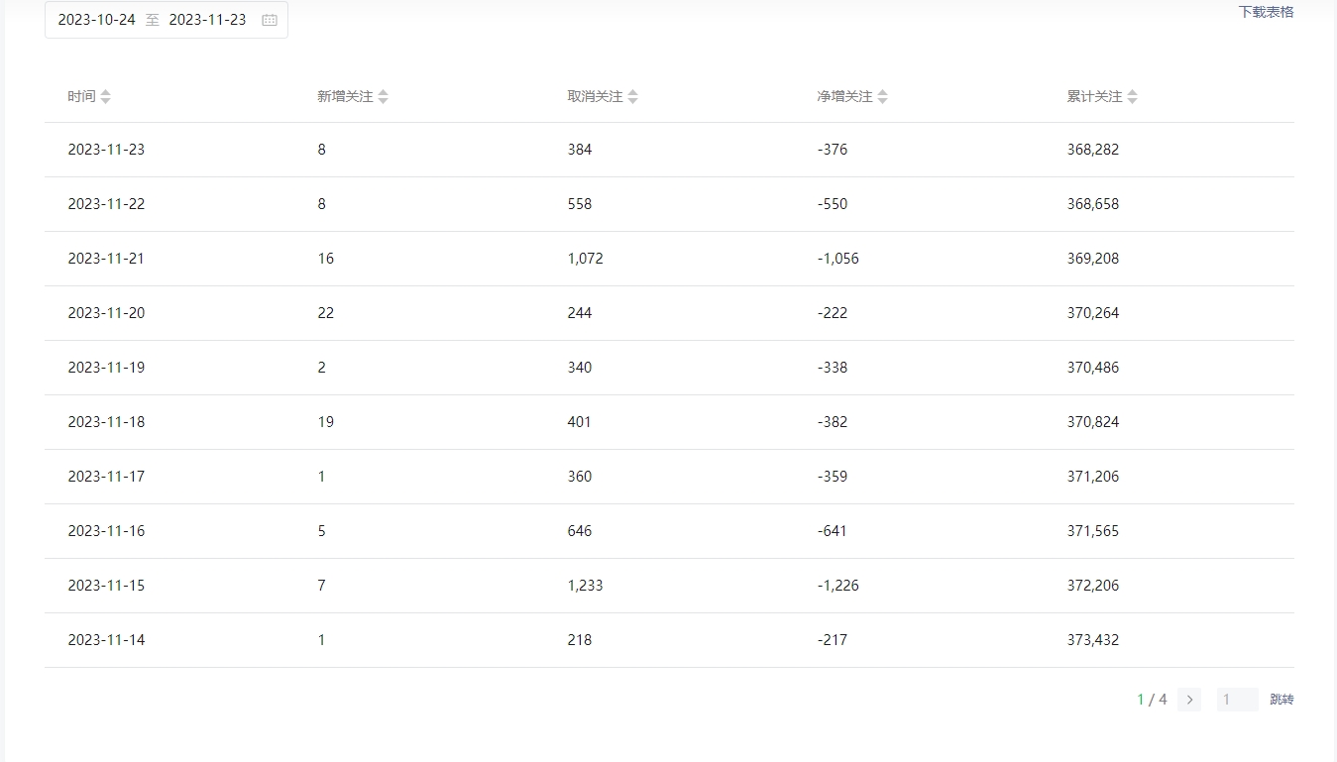Click new follows value 2

coord(322,368)
